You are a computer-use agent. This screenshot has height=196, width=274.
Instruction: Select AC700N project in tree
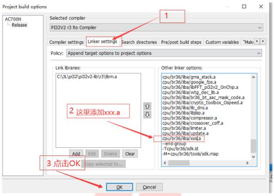[13, 19]
